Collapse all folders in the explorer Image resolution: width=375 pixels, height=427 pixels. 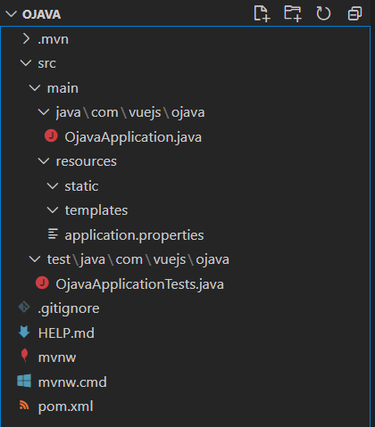[354, 13]
